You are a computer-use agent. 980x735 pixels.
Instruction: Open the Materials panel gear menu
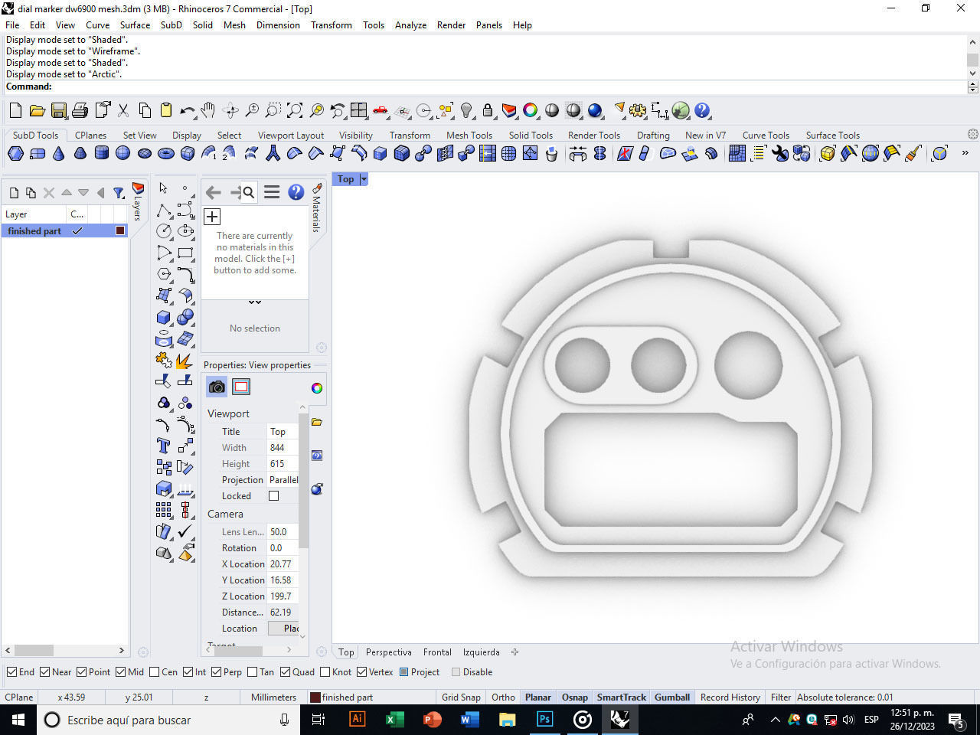click(x=322, y=348)
